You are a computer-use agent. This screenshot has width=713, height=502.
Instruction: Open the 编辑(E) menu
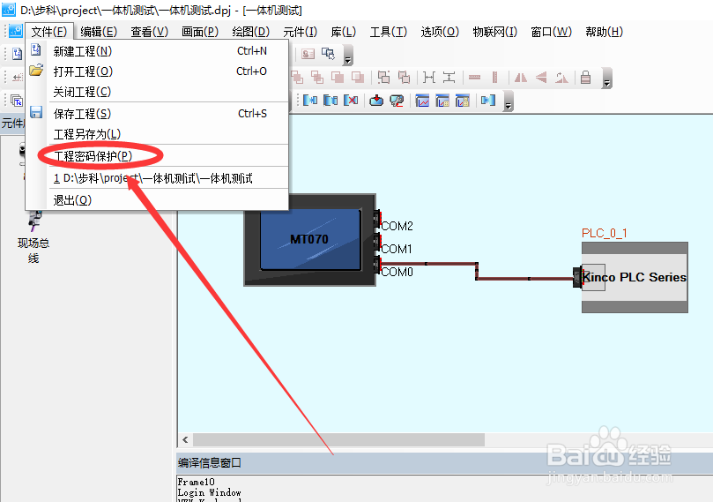click(99, 32)
